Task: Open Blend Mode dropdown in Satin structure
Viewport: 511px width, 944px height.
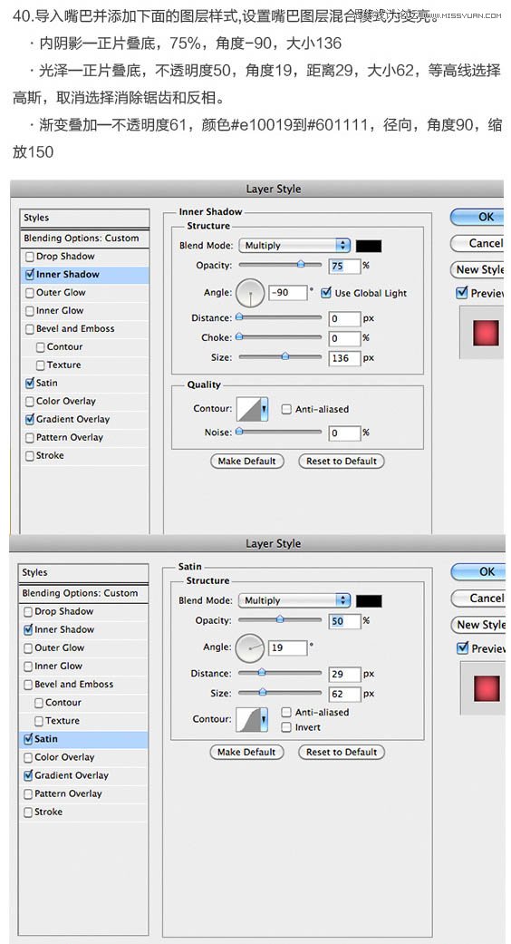Action: (x=294, y=600)
